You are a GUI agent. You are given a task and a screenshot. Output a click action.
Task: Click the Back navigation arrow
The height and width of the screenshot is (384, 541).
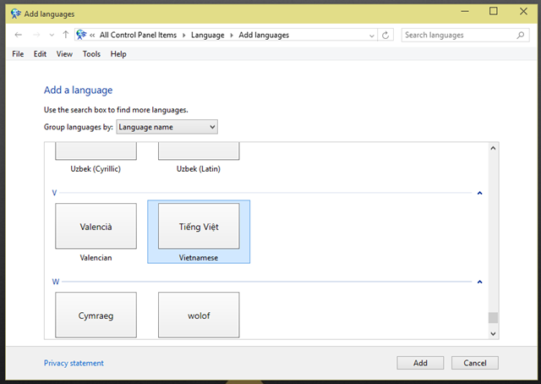point(19,35)
